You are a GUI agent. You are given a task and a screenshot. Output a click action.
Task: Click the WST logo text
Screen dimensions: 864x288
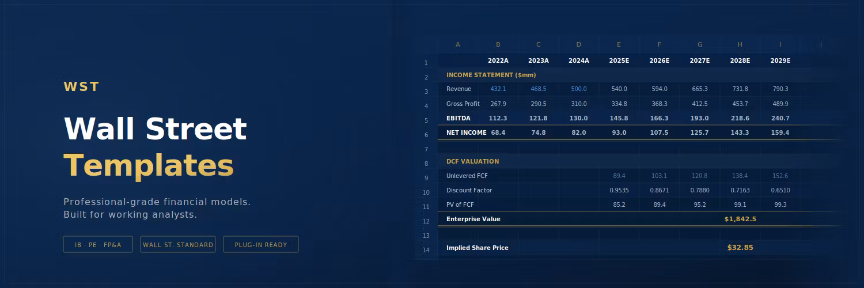pos(81,87)
